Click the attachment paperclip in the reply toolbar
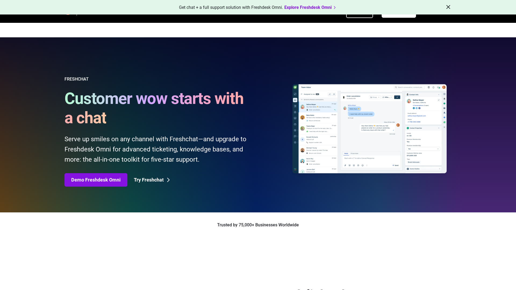The height and width of the screenshot is (290, 516). click(x=345, y=165)
